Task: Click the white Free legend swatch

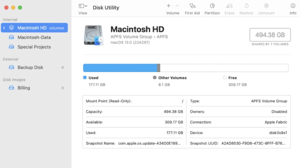Action: coord(225,77)
